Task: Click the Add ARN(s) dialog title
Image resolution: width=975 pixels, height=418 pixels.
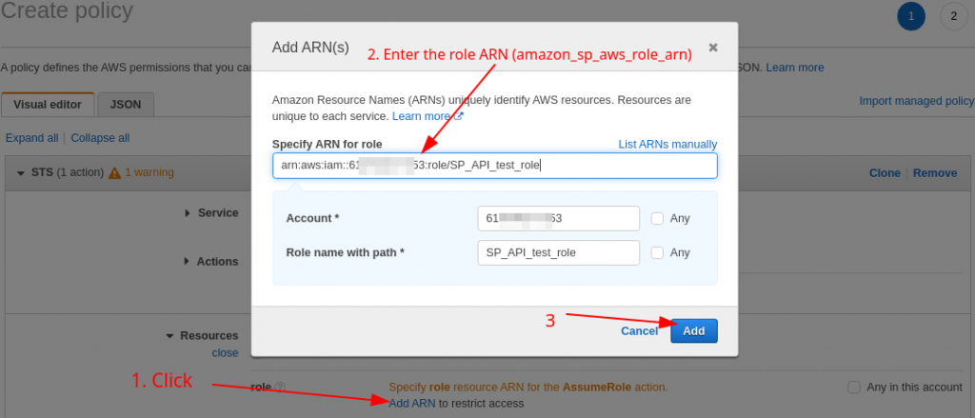Action: click(x=311, y=48)
